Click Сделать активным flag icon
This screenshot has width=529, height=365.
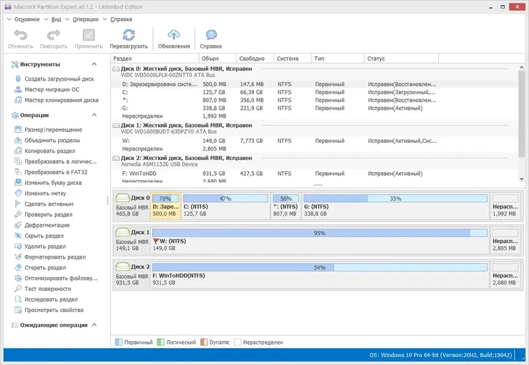(x=18, y=204)
